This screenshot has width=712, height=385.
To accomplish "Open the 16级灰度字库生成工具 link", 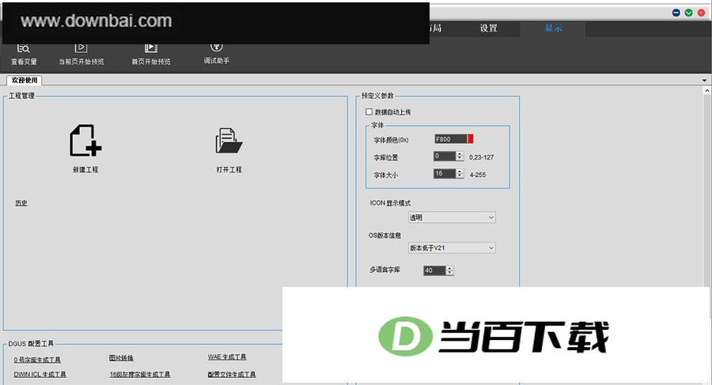I will tap(140, 375).
